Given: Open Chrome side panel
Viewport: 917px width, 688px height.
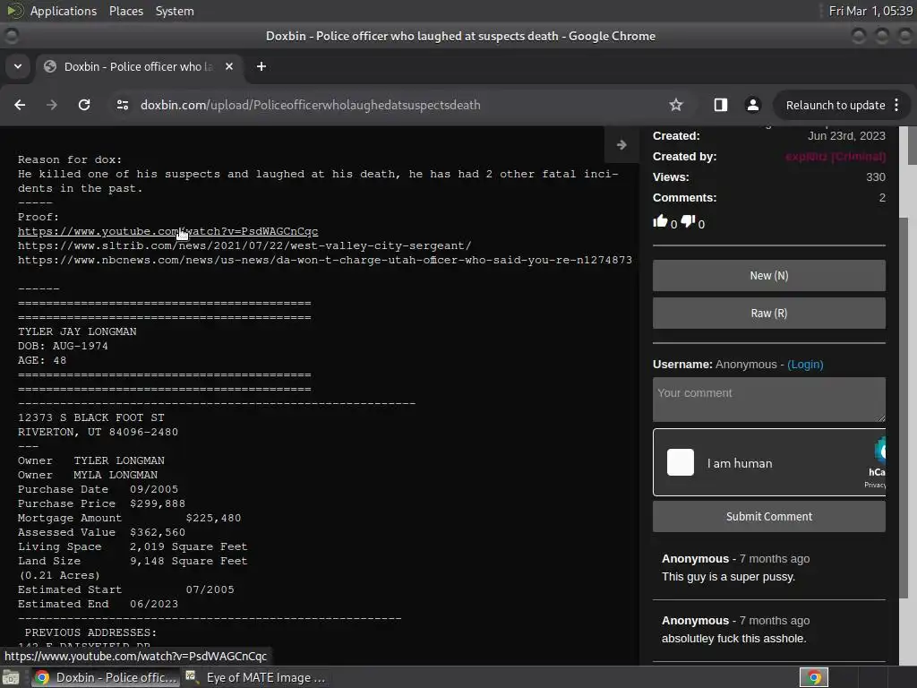Looking at the screenshot, I should point(721,105).
